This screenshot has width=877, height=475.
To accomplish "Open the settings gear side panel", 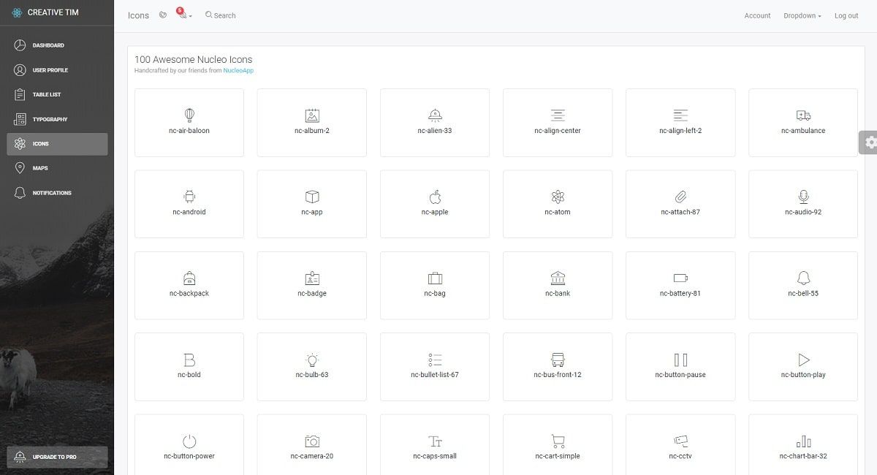I will click(x=869, y=142).
